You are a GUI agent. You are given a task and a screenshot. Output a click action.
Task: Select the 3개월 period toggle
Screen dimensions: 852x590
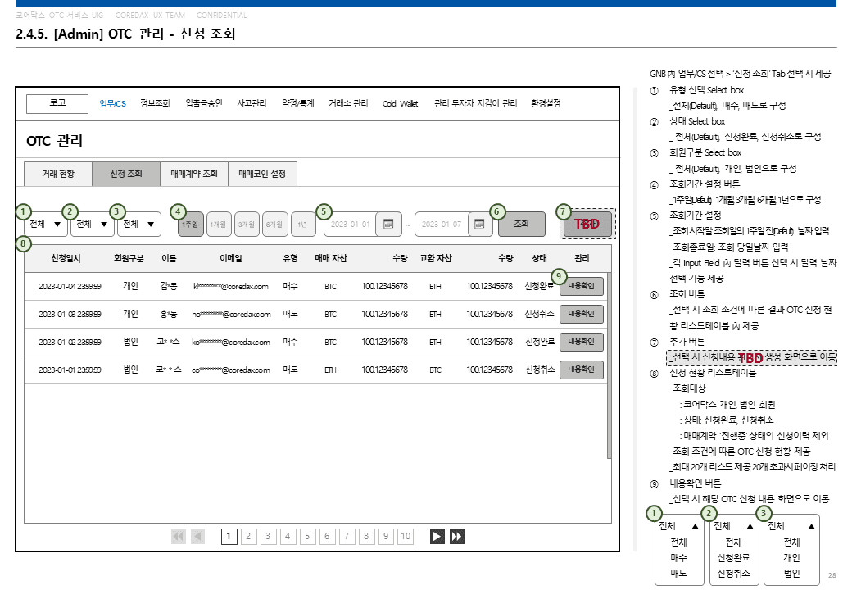click(x=247, y=224)
